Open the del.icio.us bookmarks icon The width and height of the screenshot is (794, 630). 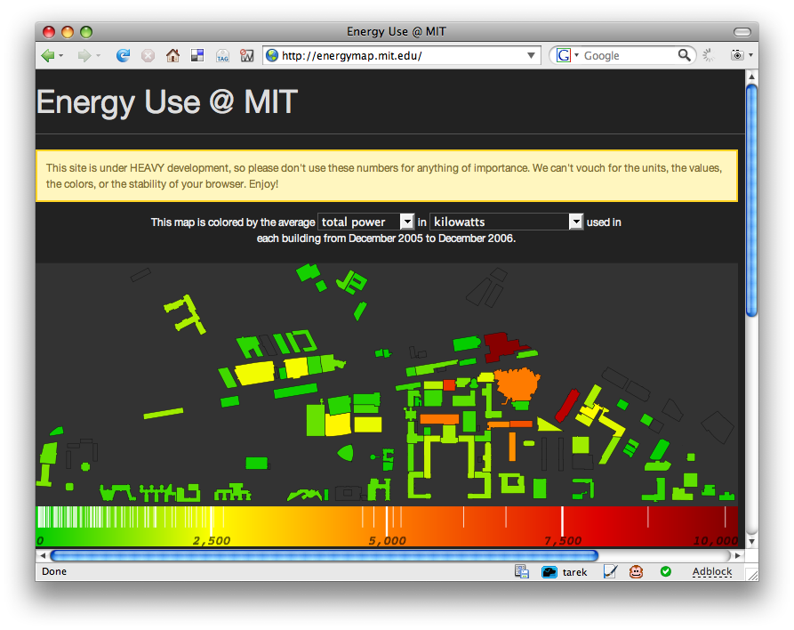tap(197, 55)
